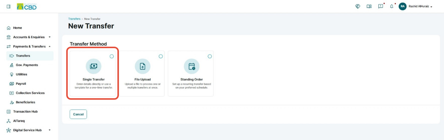
Task: Click the Standing Order calendar icon
Action: (x=192, y=66)
